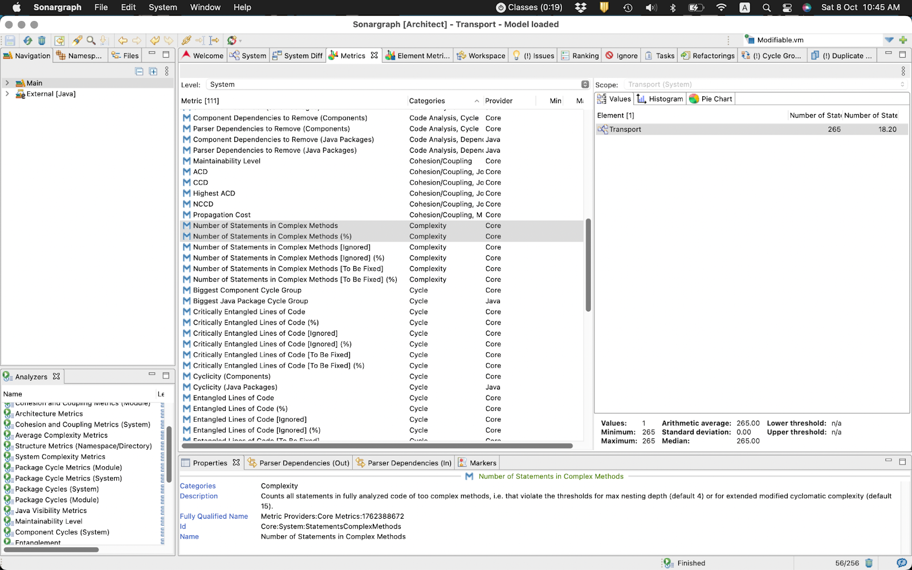Open the Level dropdown showing System

click(x=584, y=84)
